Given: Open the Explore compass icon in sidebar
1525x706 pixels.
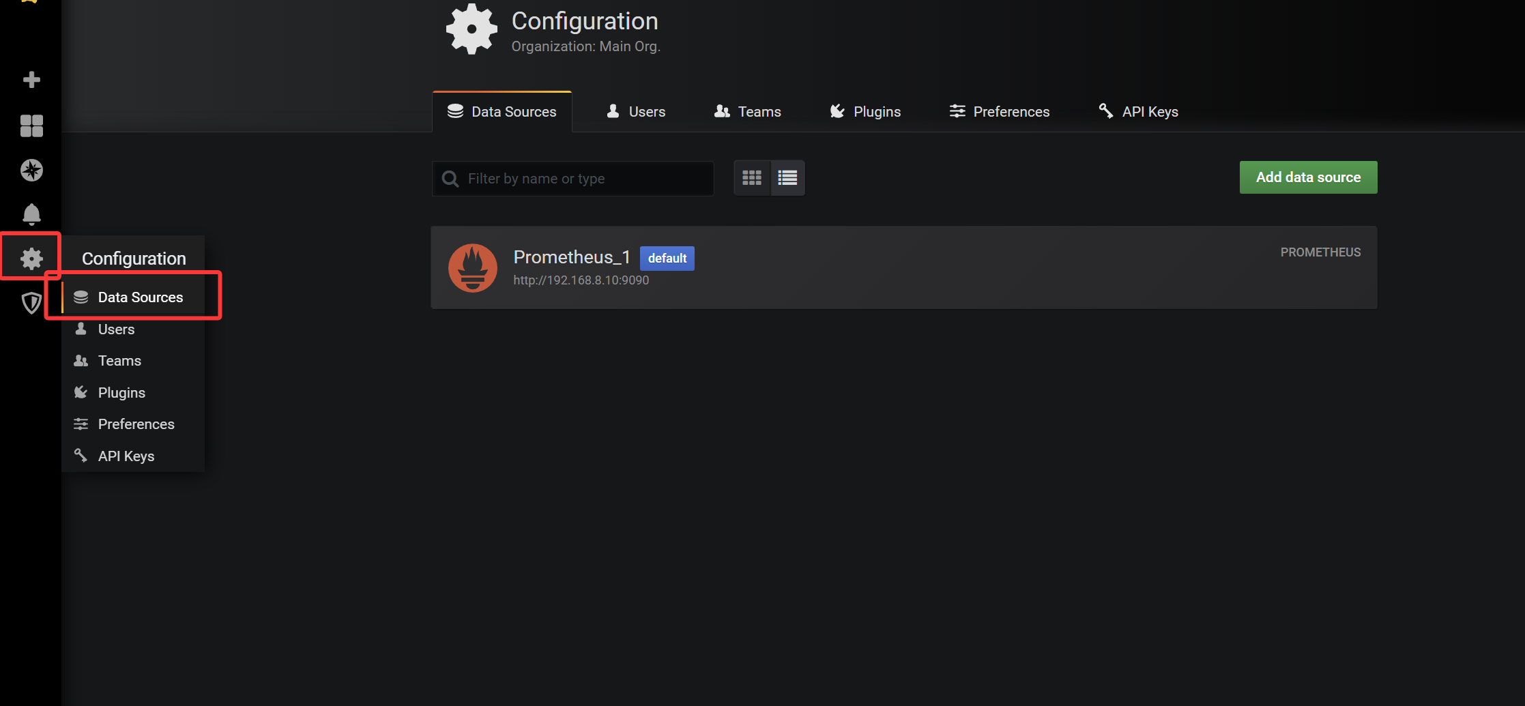Looking at the screenshot, I should (31, 170).
